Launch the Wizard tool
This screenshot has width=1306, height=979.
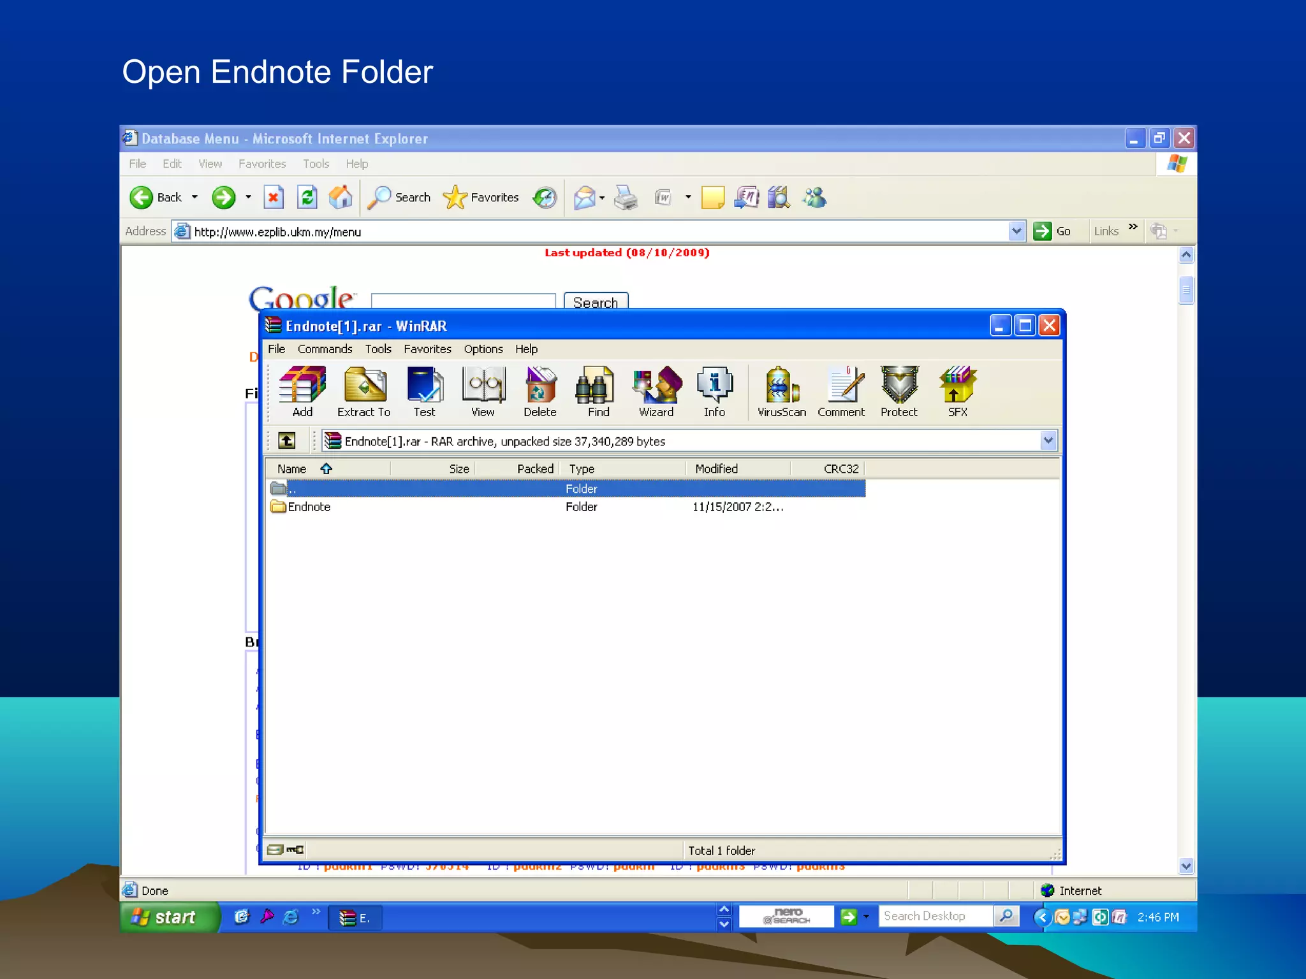click(656, 392)
